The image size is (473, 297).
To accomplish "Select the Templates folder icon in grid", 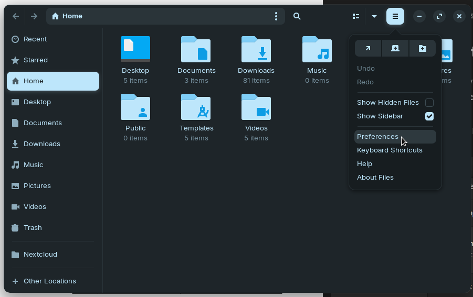I will click(196, 107).
